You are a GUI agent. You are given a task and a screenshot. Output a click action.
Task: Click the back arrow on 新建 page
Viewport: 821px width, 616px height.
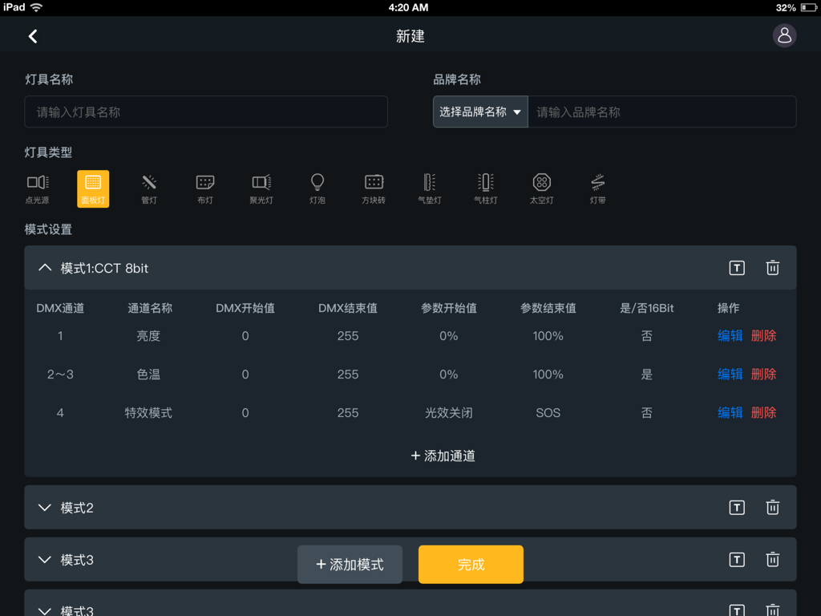tap(33, 35)
